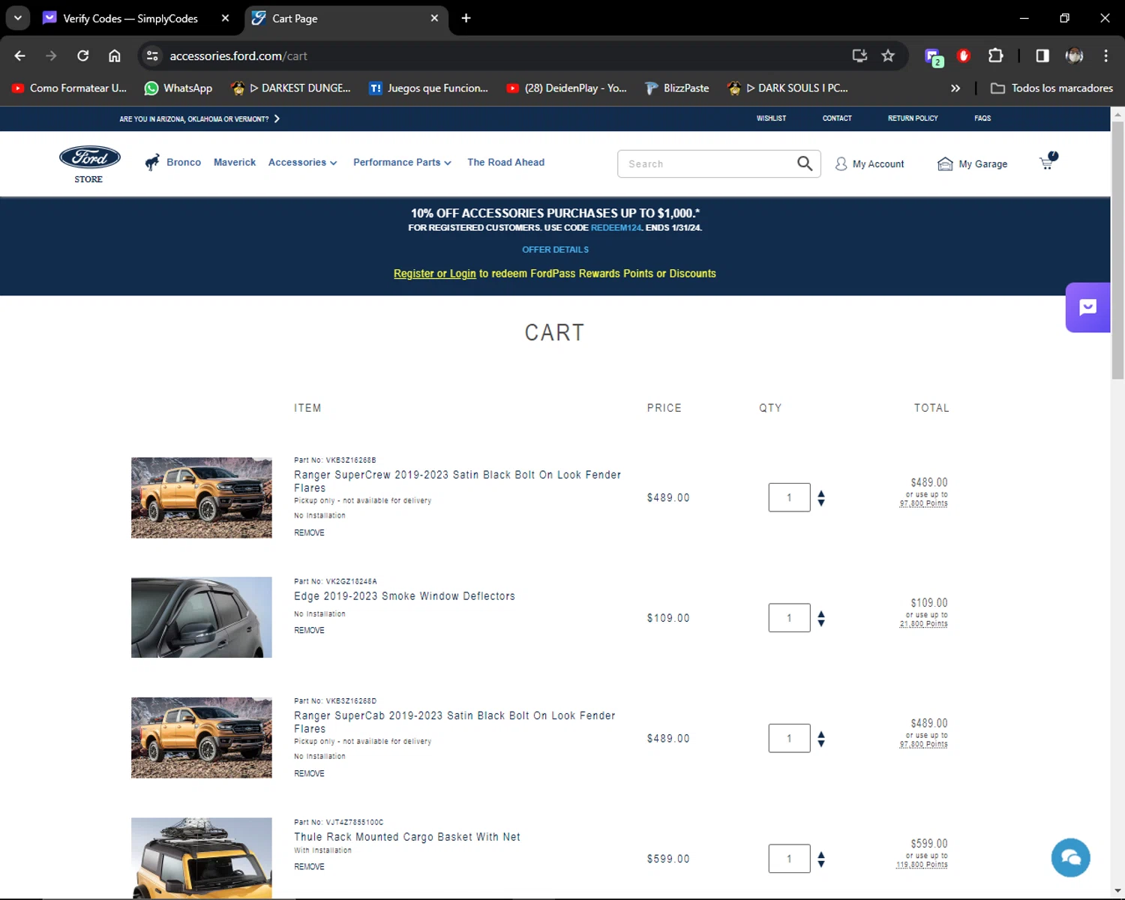
Task: Click quantity field for Edge Window Deflectors
Action: [789, 618]
